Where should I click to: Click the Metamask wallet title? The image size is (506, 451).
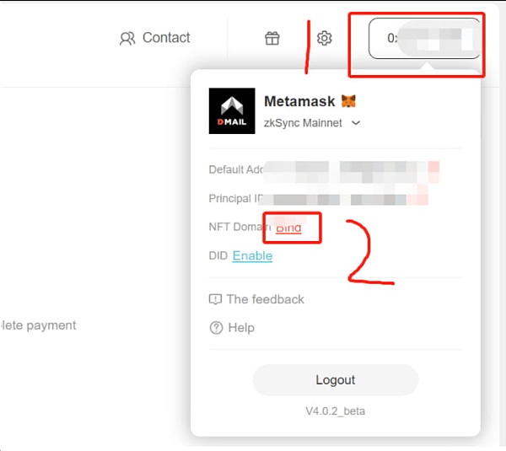(299, 101)
